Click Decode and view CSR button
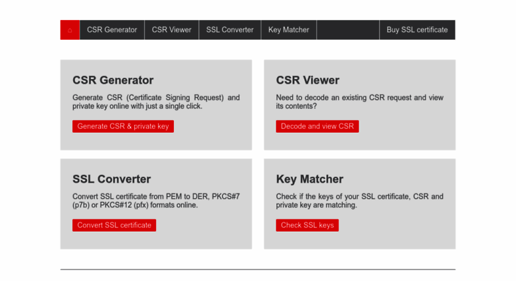The height and width of the screenshot is (281, 516). coord(317,126)
